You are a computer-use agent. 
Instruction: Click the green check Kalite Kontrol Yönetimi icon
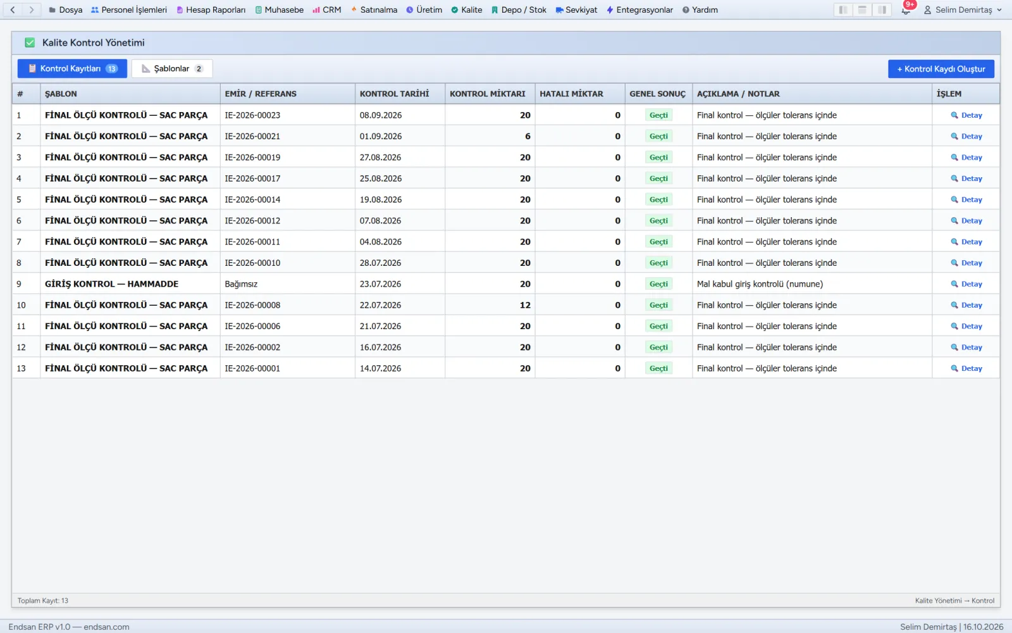pos(30,42)
